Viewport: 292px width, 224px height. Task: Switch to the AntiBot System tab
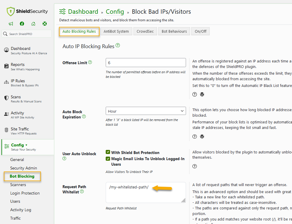tap(116, 32)
